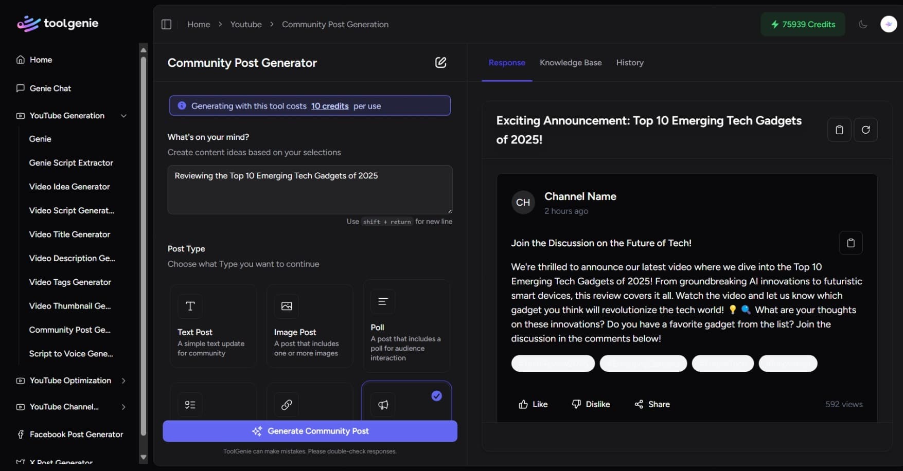The image size is (903, 471).
Task: Select Community Post Generator sidebar item
Action: tap(70, 330)
